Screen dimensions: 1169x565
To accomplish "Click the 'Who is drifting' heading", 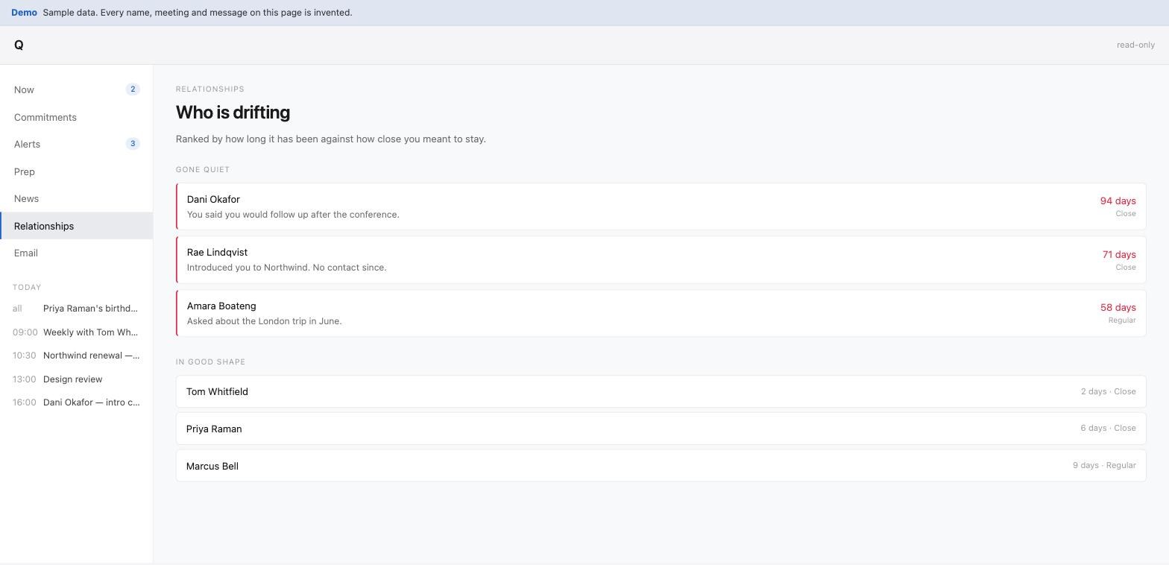I will [233, 113].
